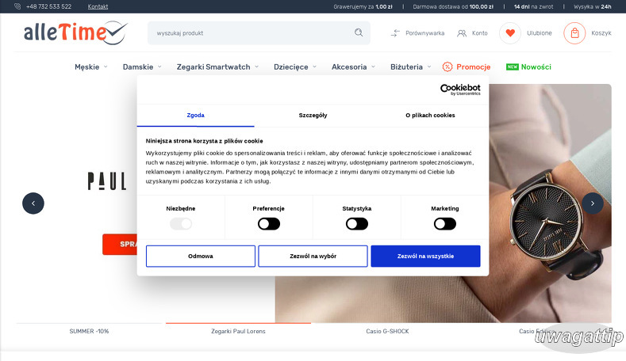Go to previous slide arrow
Image resolution: width=626 pixels, height=361 pixels.
(x=33, y=203)
